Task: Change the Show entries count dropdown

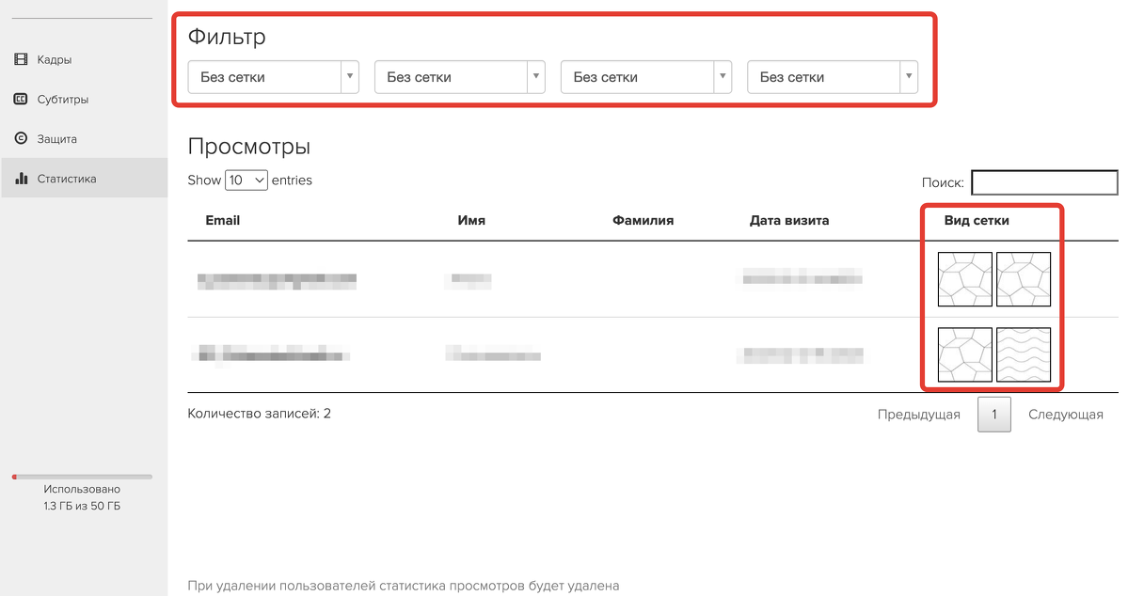Action: (x=246, y=180)
